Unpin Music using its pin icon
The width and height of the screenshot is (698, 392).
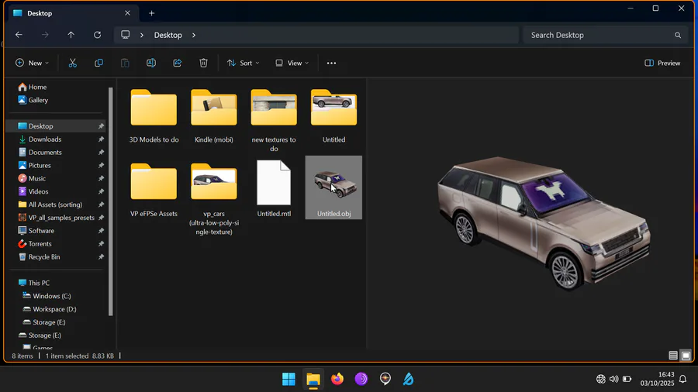pyautogui.click(x=101, y=178)
